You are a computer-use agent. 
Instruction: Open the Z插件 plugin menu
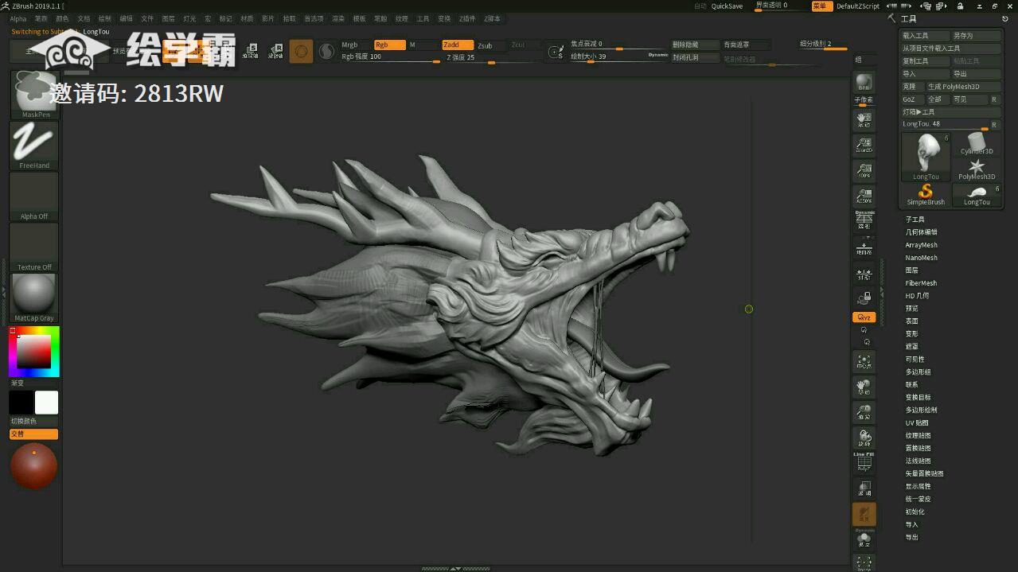pyautogui.click(x=466, y=18)
